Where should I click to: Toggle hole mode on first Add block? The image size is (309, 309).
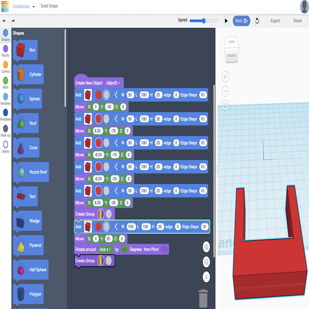point(107,95)
